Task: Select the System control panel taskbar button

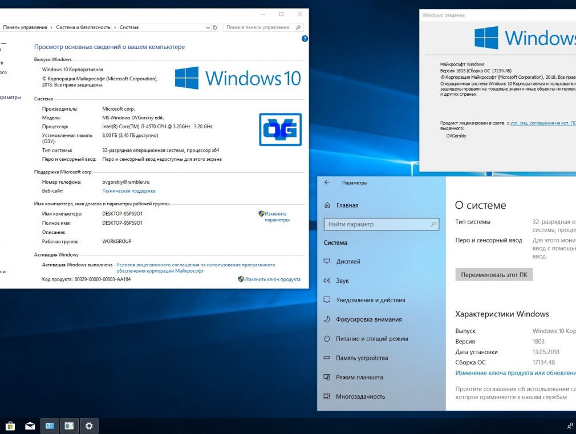Action: tap(50, 425)
